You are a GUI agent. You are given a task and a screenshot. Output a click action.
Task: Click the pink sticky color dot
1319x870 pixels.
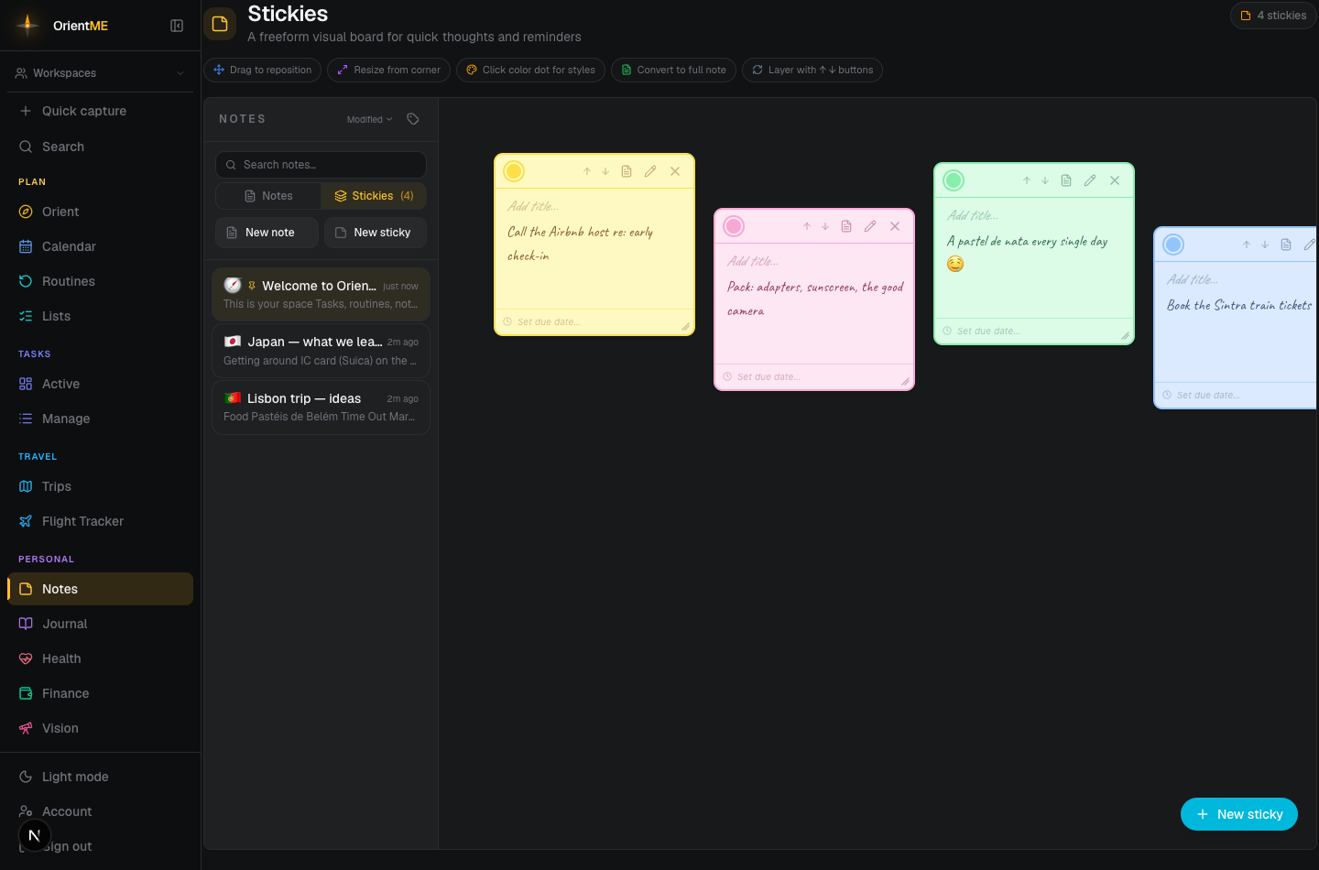tap(734, 226)
